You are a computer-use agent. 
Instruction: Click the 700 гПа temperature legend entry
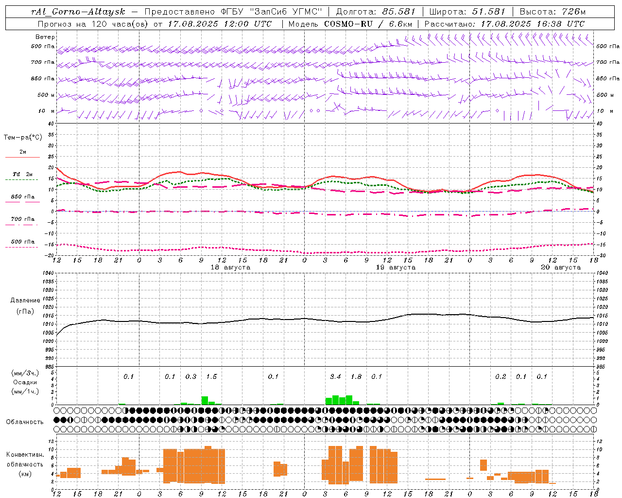click(x=23, y=219)
